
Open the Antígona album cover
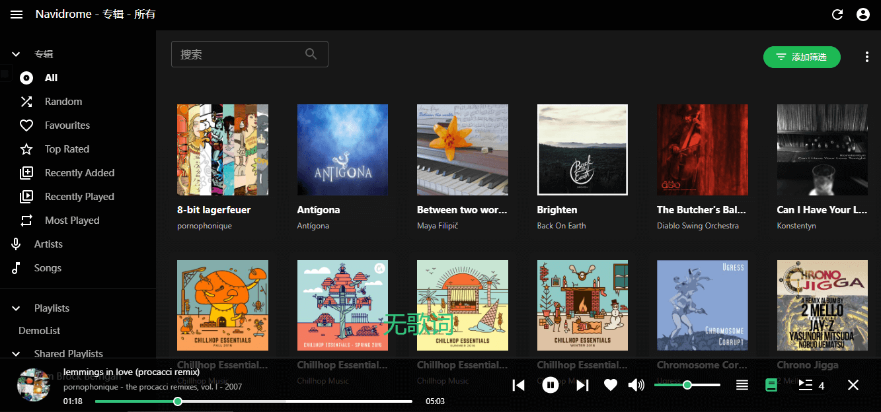342,150
